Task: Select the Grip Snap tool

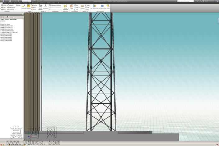Action: click(x=34, y=5)
